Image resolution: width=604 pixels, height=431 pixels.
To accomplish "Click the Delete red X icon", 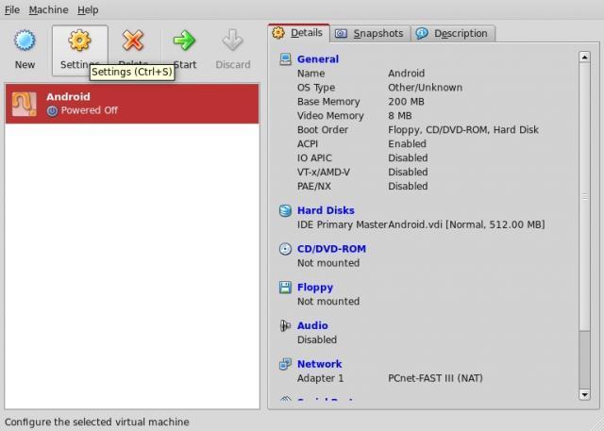I will tap(133, 41).
